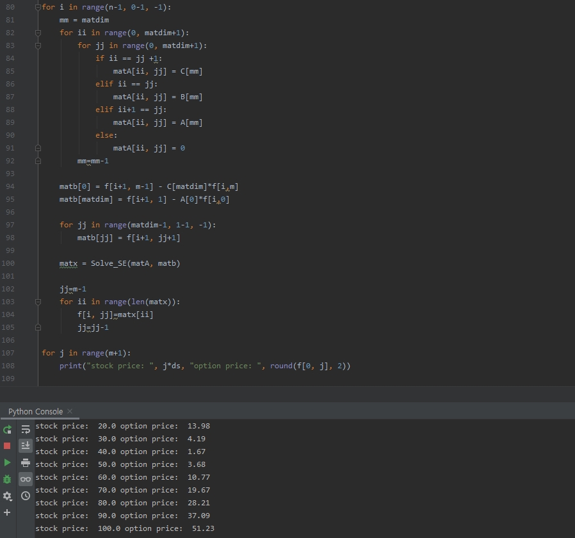Place cursor on Solve_SE function call

[x=108, y=263]
